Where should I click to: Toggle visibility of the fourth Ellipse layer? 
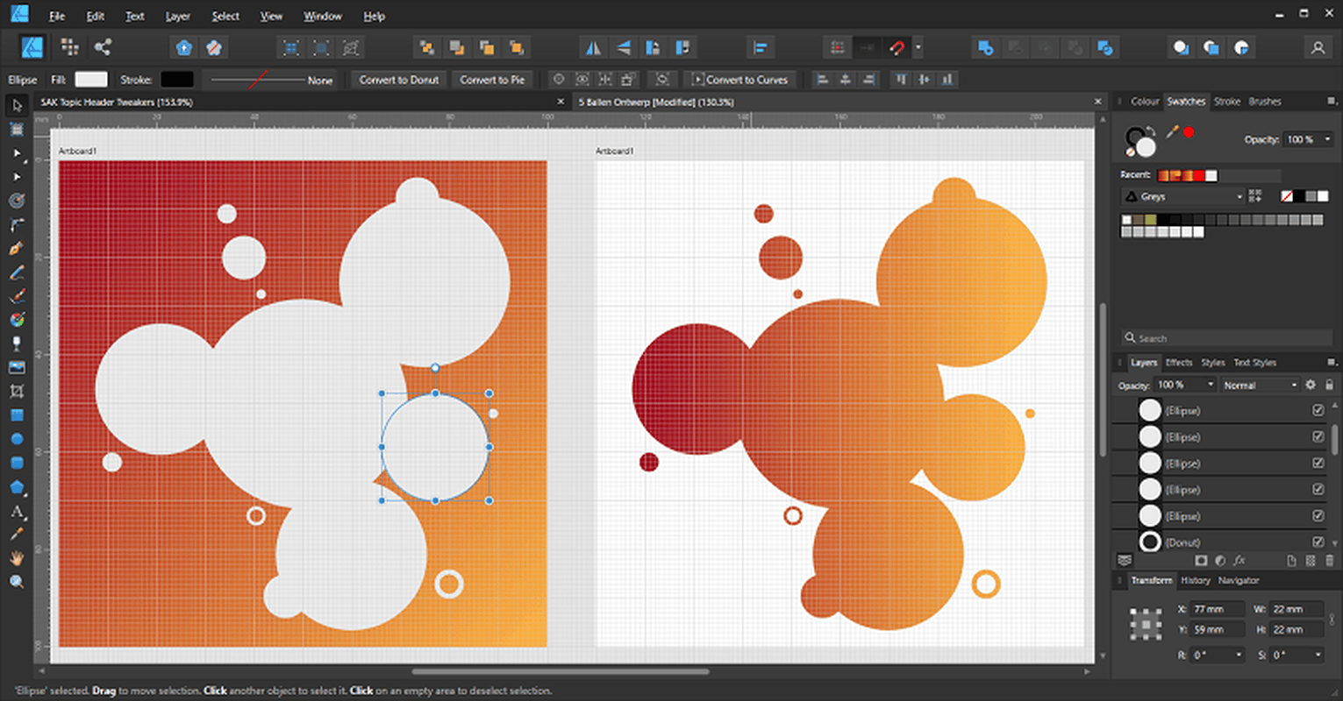(1318, 489)
